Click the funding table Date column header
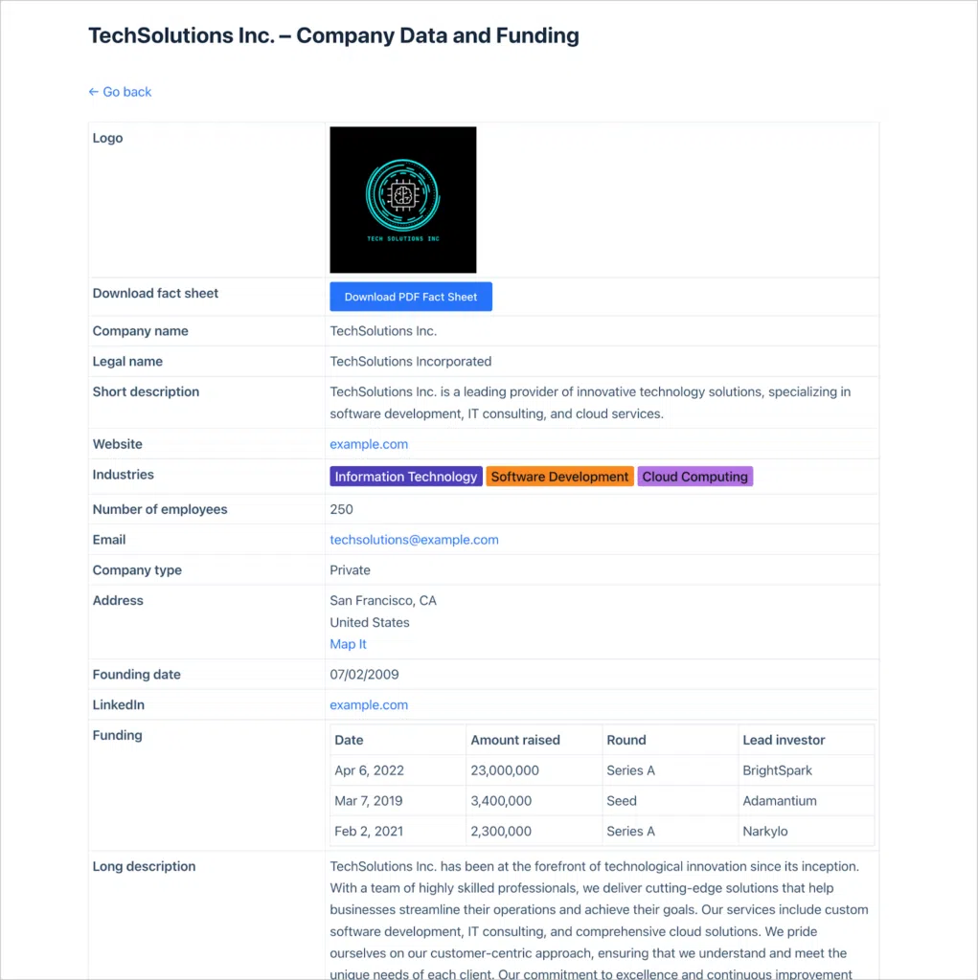The height and width of the screenshot is (980, 978). tap(349, 740)
